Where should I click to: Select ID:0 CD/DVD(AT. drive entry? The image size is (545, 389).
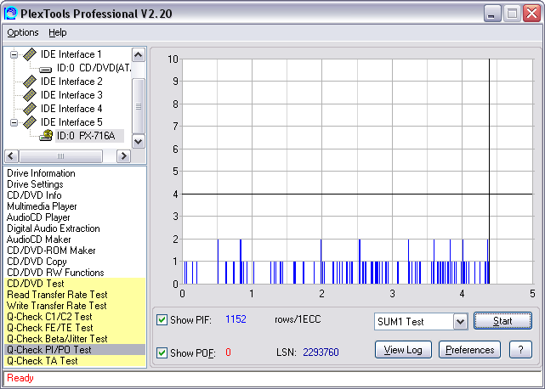click(x=94, y=68)
